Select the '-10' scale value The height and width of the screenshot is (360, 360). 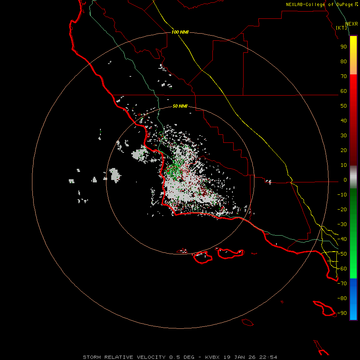[x=342, y=195]
